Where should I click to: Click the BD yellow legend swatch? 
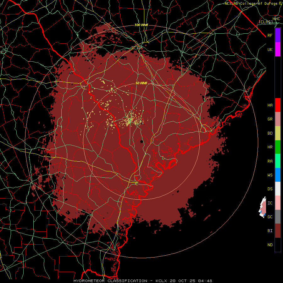[x=278, y=133]
